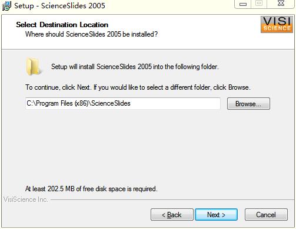Viewport: 296px width, 229px height.
Task: Click the 'Select Destination Location' heading
Action: [x=62, y=25]
